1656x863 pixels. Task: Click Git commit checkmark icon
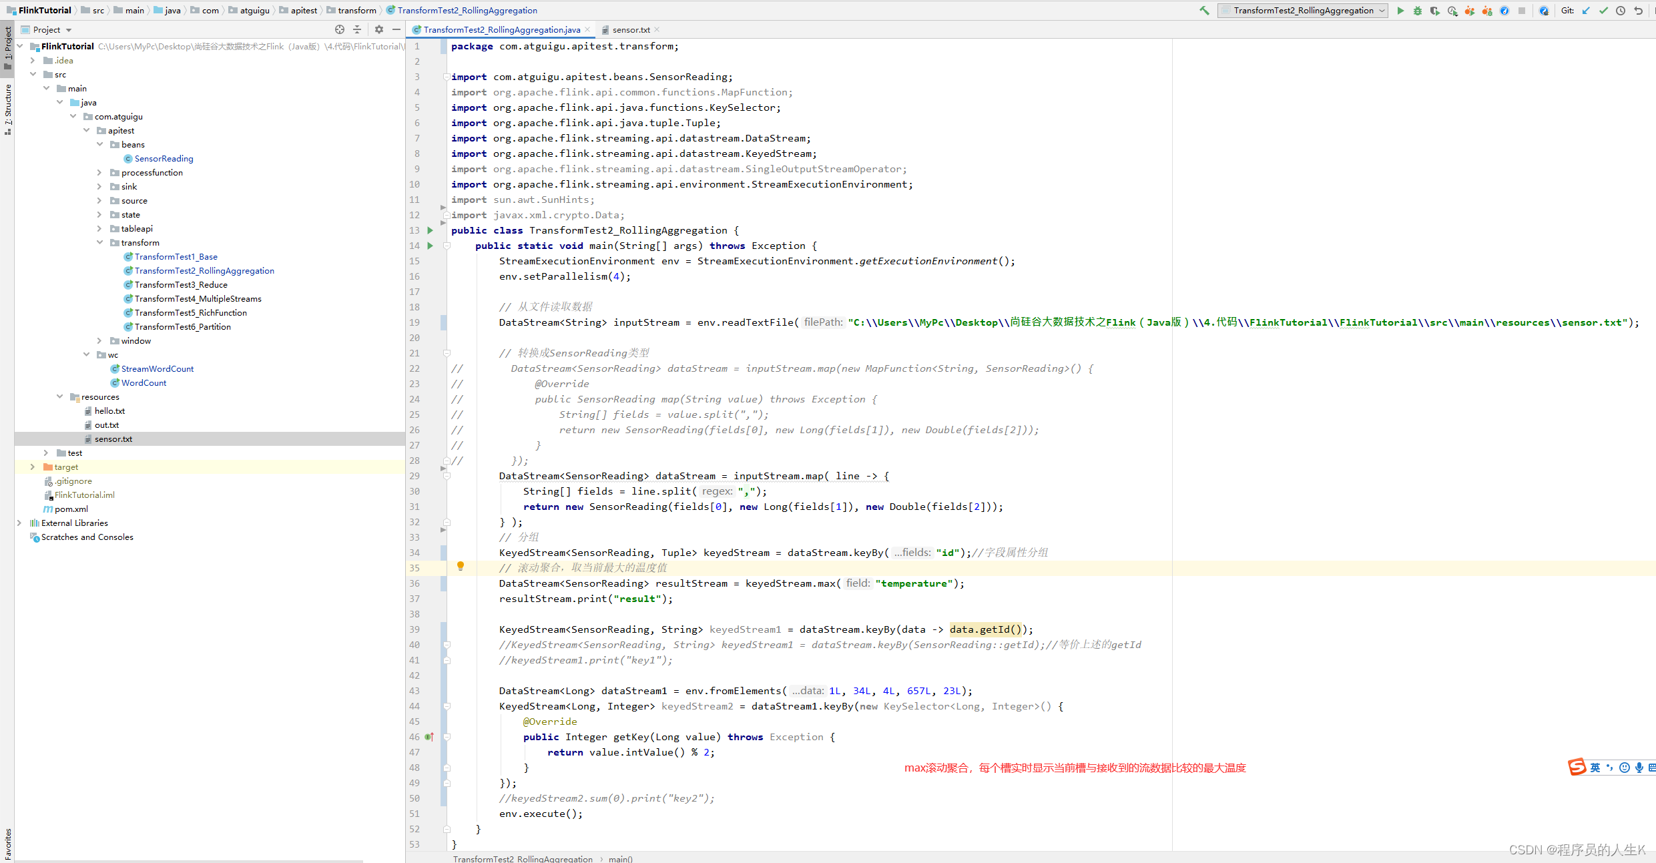click(x=1603, y=11)
